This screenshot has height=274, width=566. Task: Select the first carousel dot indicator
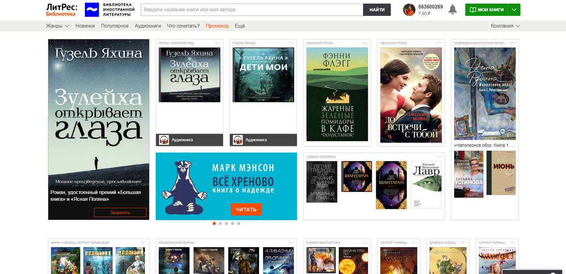pos(214,223)
